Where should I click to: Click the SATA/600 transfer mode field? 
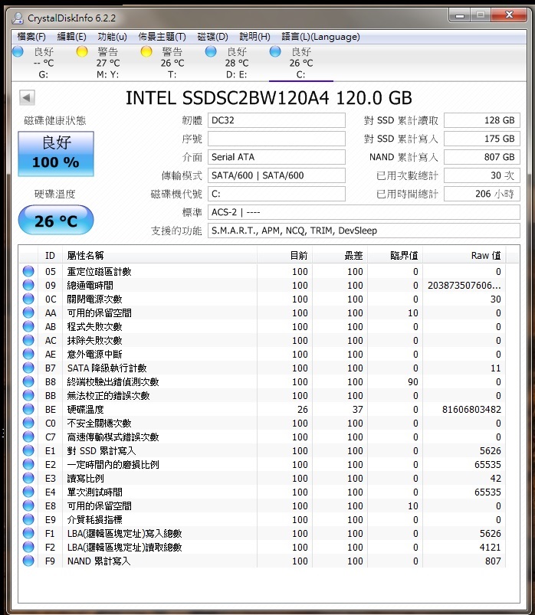[277, 175]
